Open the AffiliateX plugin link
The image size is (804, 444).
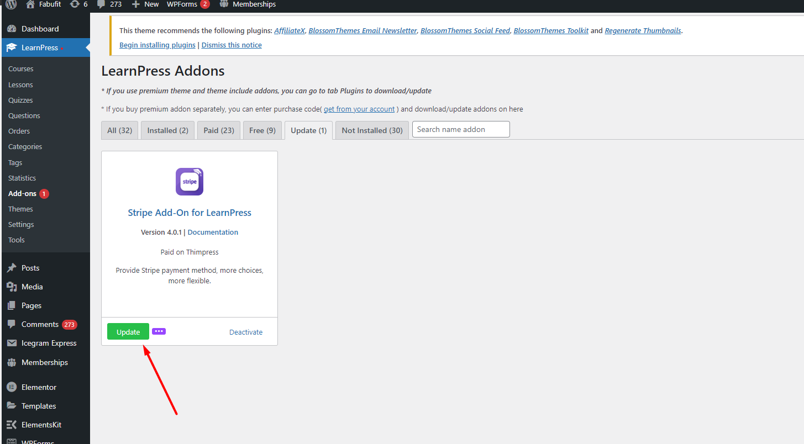coord(290,31)
